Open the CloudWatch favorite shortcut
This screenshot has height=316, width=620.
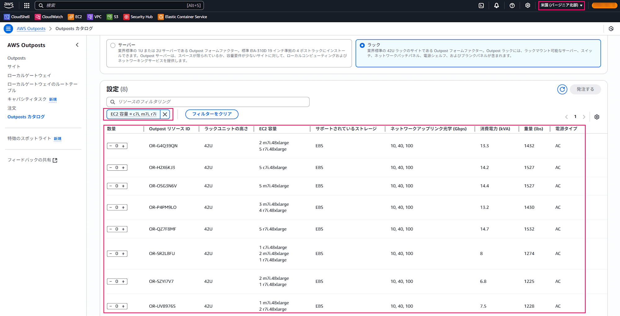(x=49, y=17)
